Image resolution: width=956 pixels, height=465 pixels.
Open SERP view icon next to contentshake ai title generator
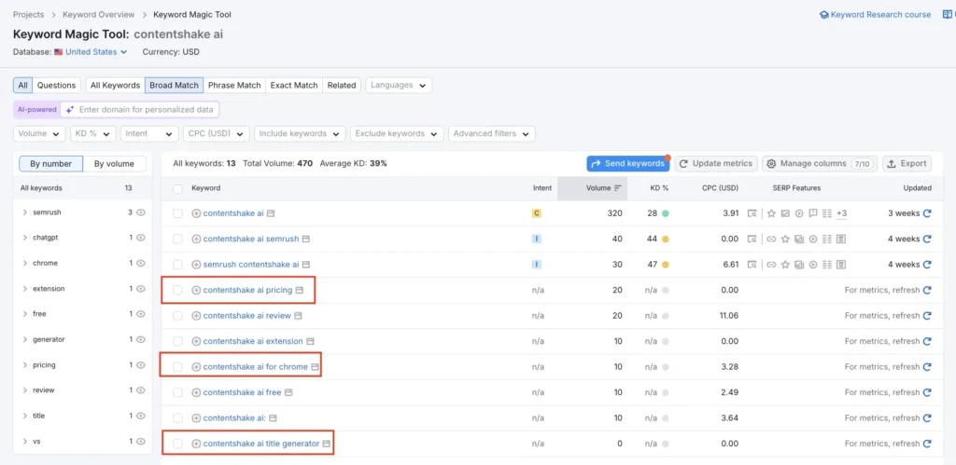pyautogui.click(x=326, y=444)
